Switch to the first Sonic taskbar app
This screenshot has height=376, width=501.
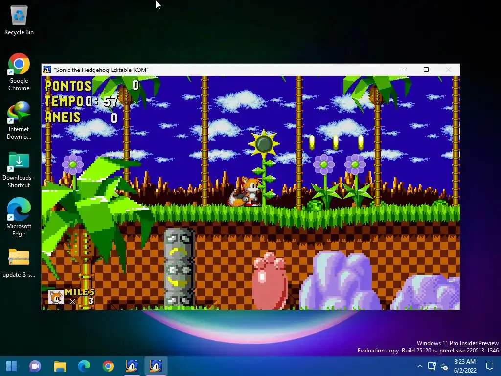tap(132, 366)
